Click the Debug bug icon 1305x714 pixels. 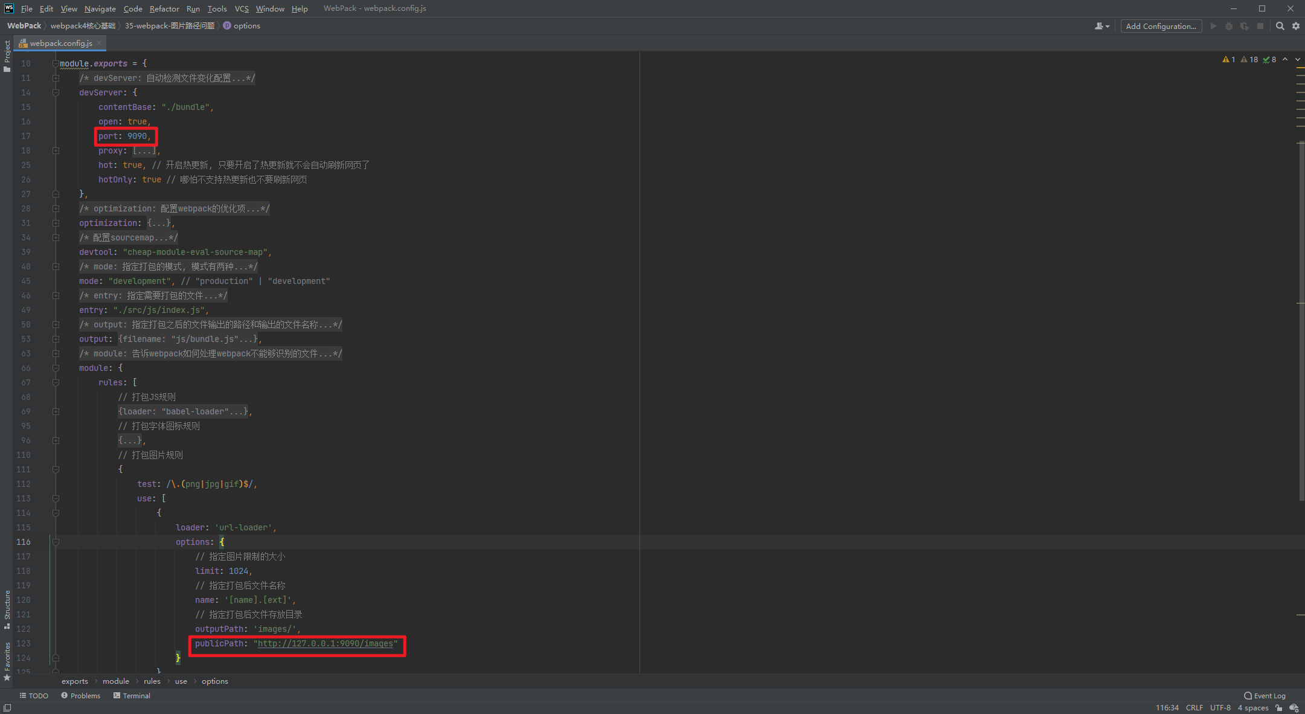point(1229,26)
